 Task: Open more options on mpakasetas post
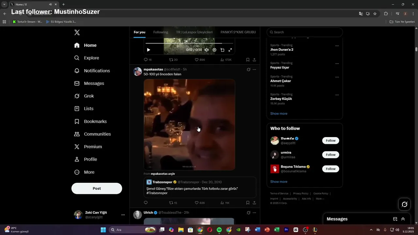(254, 70)
